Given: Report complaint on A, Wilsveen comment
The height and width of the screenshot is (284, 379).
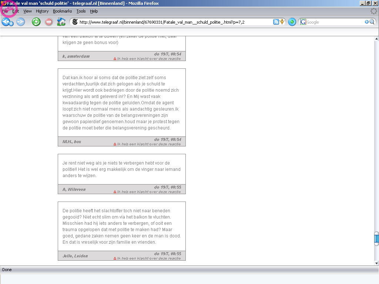Looking at the screenshot, I should [x=148, y=192].
